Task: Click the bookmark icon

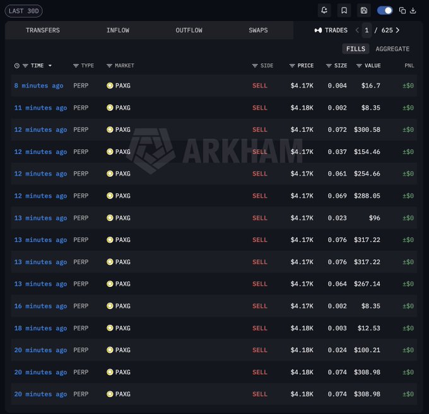Action: [x=344, y=11]
